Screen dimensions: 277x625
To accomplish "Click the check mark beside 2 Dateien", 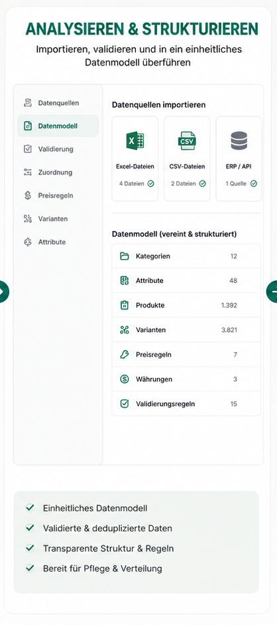I will (202, 184).
